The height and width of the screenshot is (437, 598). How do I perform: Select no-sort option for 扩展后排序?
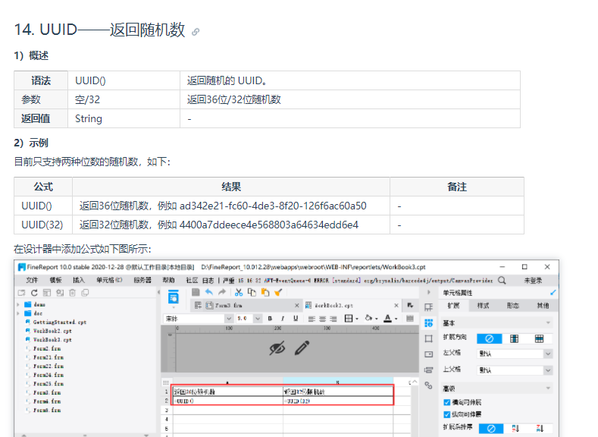tap(491, 428)
